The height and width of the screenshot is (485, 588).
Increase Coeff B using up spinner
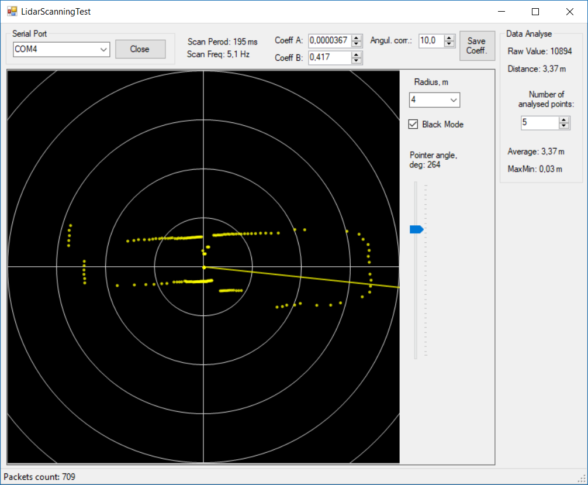357,54
